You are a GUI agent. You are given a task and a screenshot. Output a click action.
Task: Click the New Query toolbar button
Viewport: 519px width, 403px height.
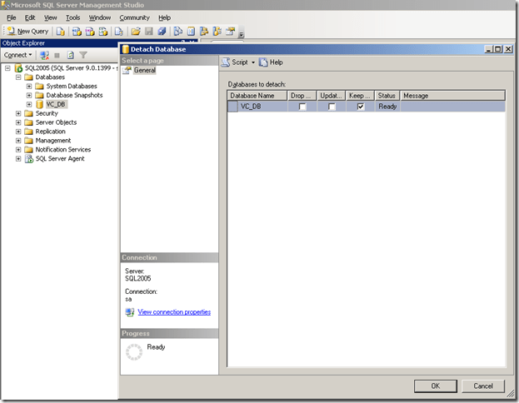click(x=27, y=32)
